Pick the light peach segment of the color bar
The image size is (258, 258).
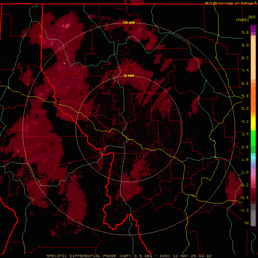click(x=253, y=59)
